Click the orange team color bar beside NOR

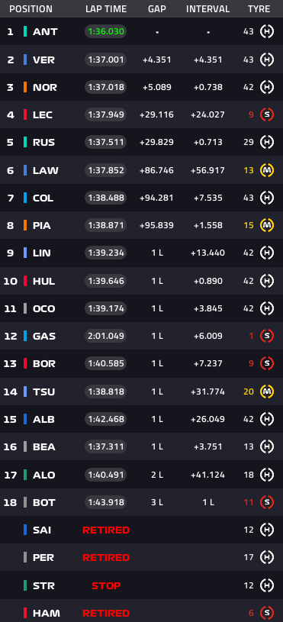tap(25, 87)
